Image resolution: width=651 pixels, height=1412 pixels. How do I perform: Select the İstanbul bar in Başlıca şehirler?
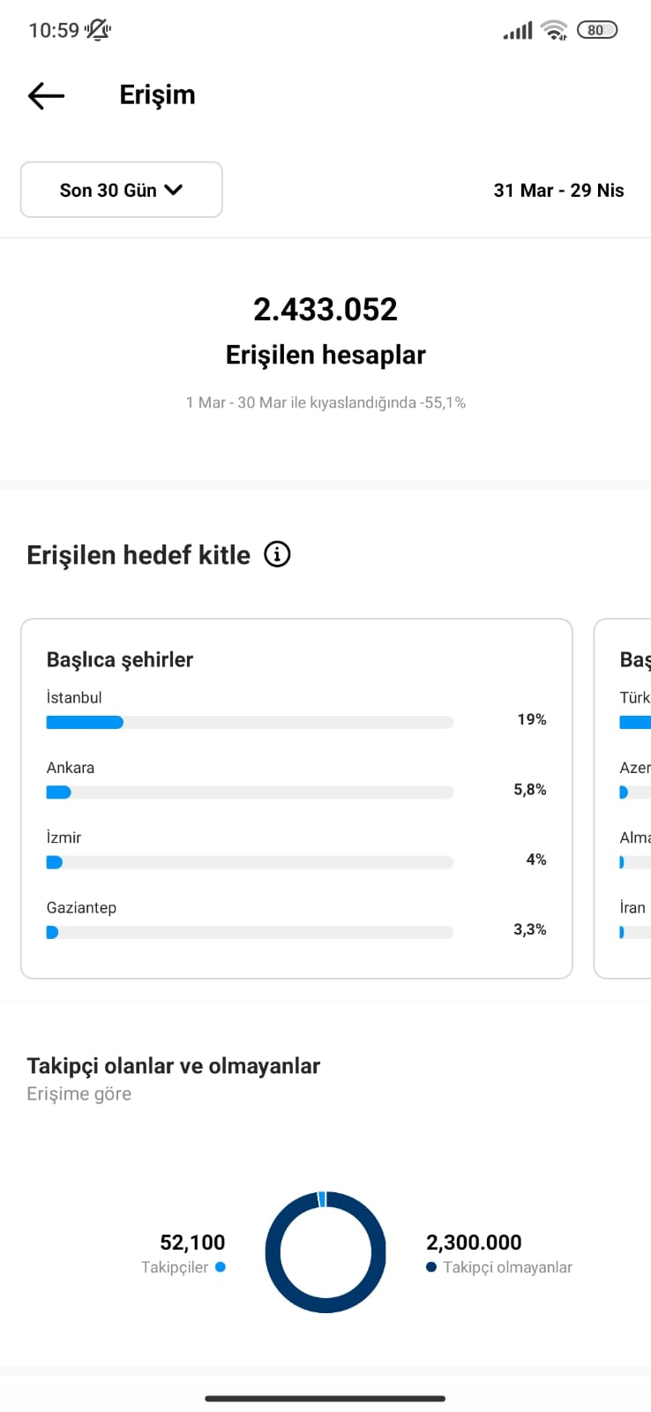250,722
